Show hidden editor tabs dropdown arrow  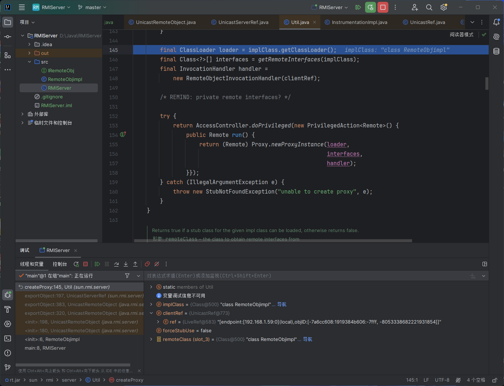472,22
